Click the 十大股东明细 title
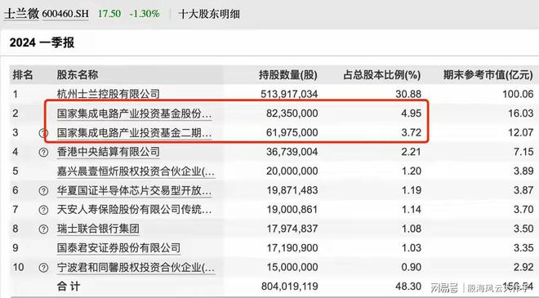Viewport: 539px width, 298px height. 209,14
